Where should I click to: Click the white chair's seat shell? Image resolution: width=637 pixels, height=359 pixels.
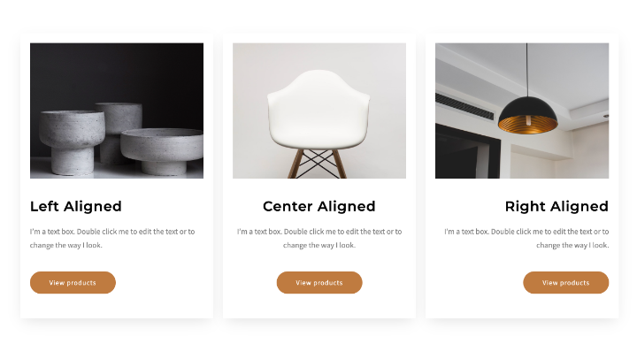[318, 111]
